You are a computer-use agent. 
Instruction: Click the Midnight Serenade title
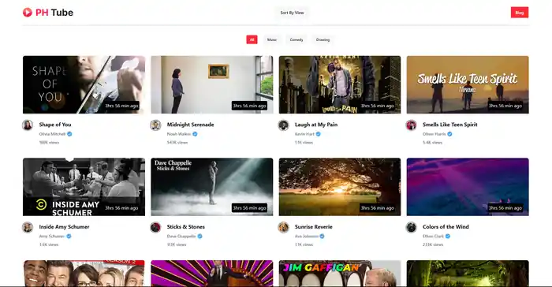click(191, 125)
